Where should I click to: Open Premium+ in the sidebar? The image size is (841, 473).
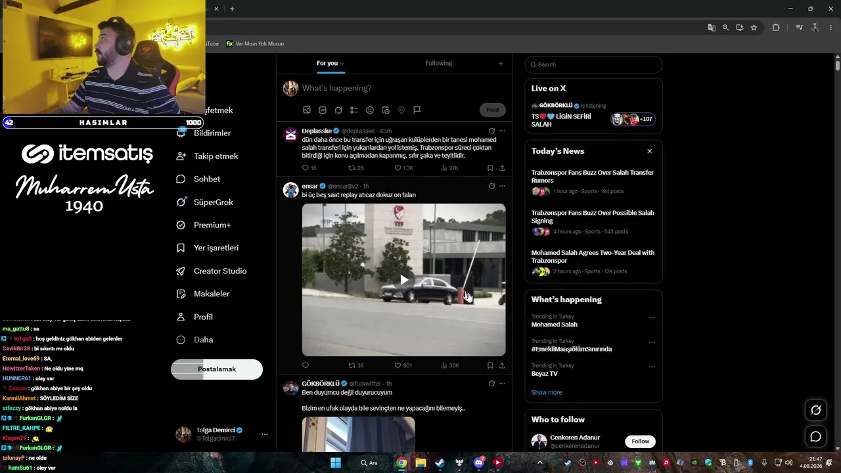(204, 225)
